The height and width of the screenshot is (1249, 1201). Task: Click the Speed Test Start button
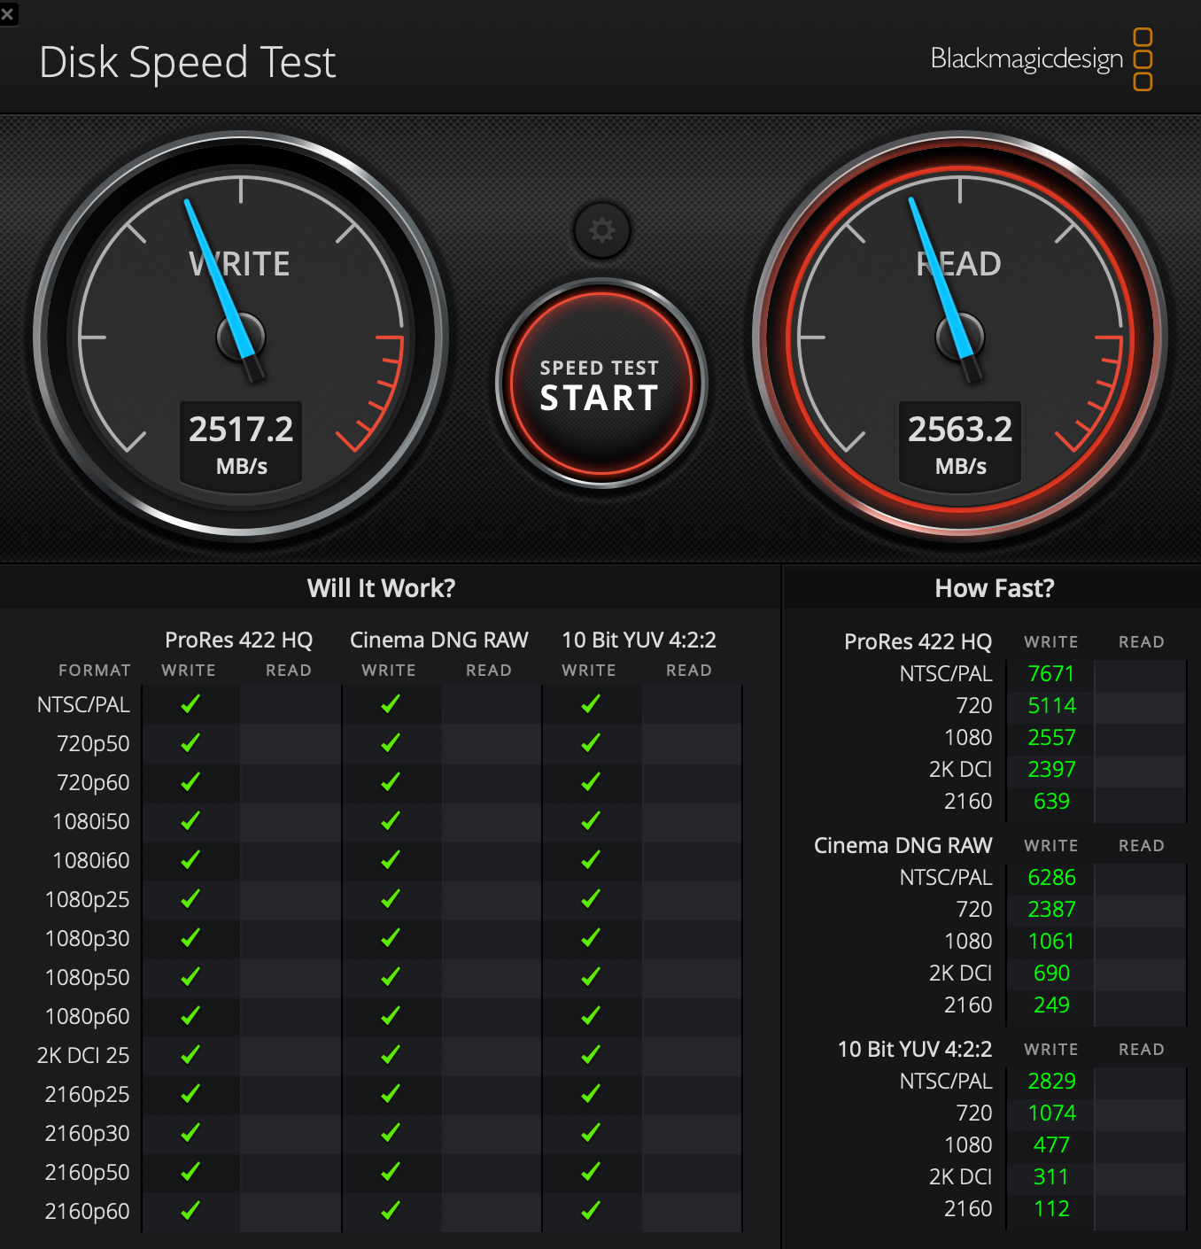coord(600,384)
